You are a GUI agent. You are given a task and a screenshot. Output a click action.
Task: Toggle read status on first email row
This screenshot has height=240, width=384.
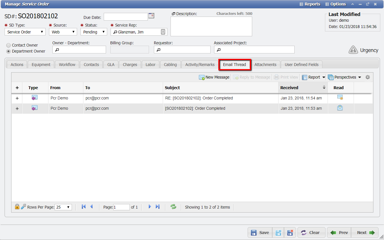tap(340, 98)
